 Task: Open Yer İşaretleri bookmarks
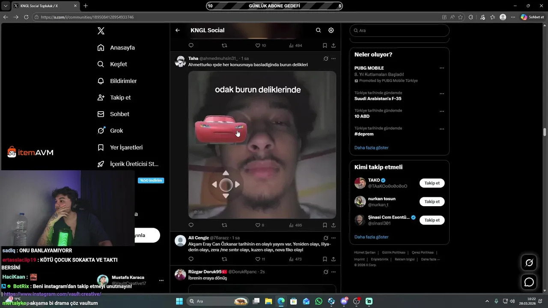pos(120,147)
